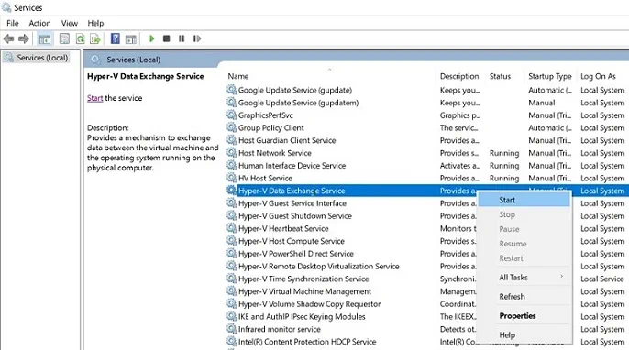Click the green Start Service play icon
This screenshot has height=350, width=629.
pyautogui.click(x=151, y=38)
